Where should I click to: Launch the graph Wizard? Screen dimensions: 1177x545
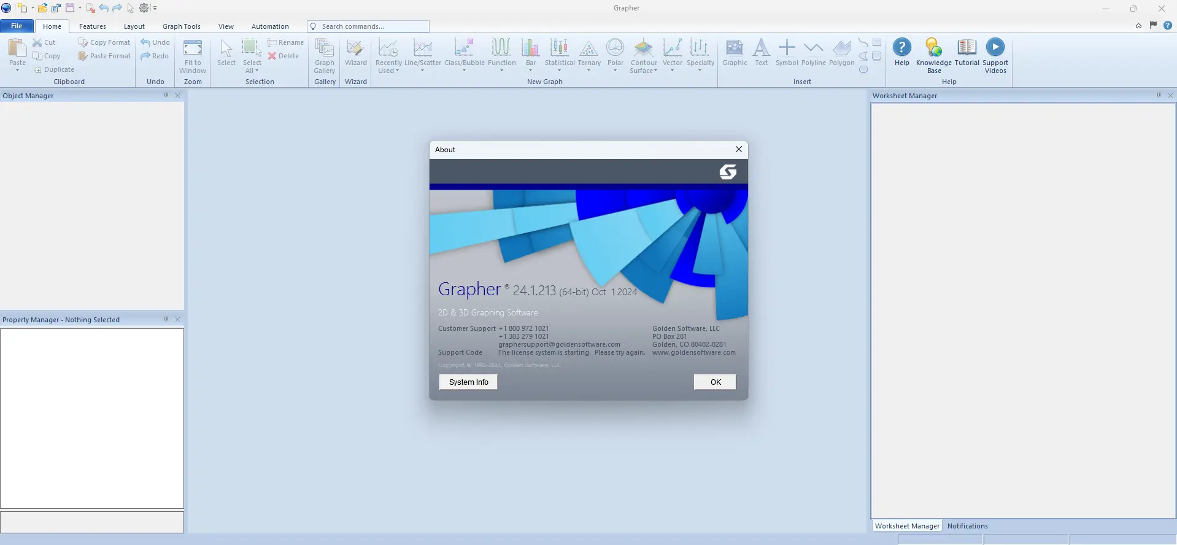point(356,52)
